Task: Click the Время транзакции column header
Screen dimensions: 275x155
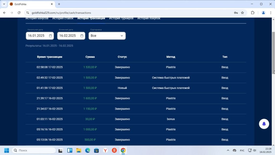Action: pos(50,57)
